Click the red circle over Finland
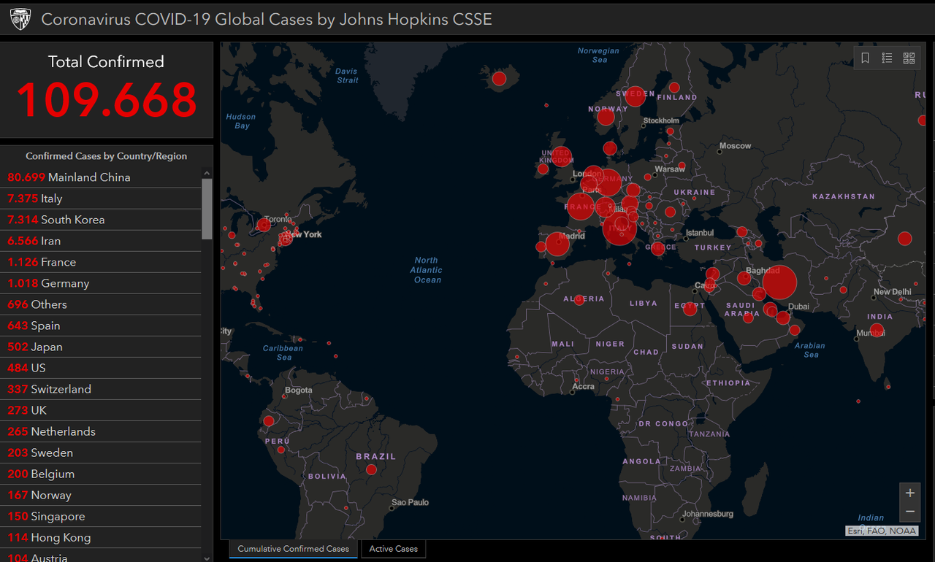This screenshot has height=562, width=935. click(x=674, y=87)
